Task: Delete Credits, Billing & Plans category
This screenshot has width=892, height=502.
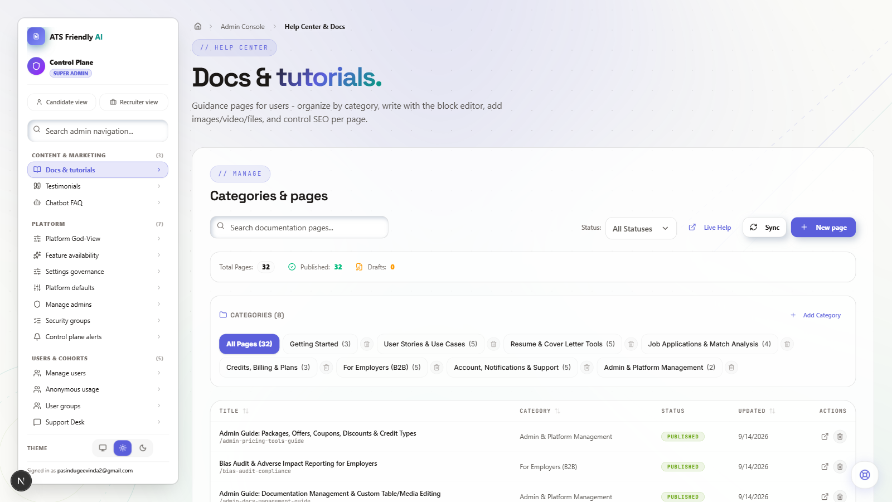Action: 327,368
